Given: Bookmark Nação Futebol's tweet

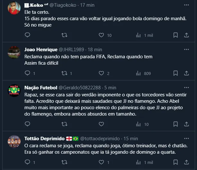Looking at the screenshot, I should [x=175, y=124].
